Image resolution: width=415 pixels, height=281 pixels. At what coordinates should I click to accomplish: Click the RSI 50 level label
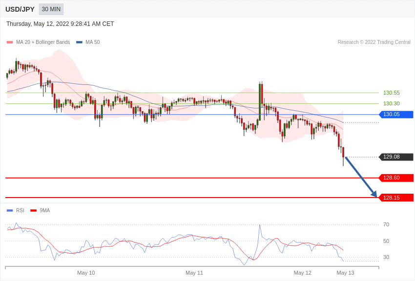(386, 241)
